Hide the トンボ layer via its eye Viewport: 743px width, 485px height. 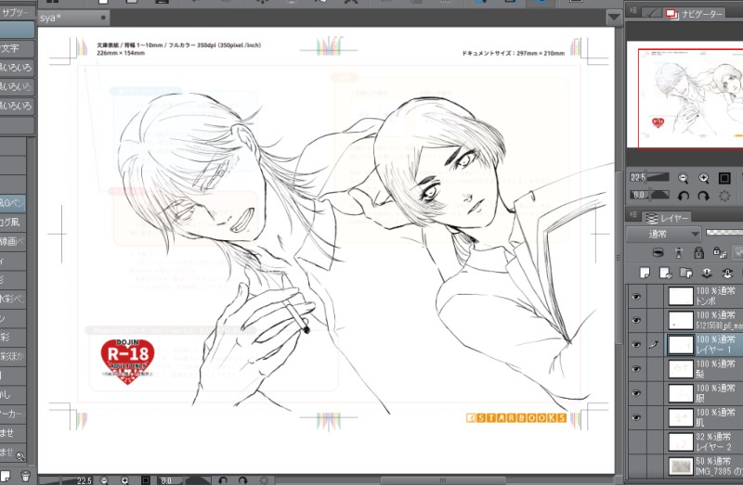tap(636, 296)
